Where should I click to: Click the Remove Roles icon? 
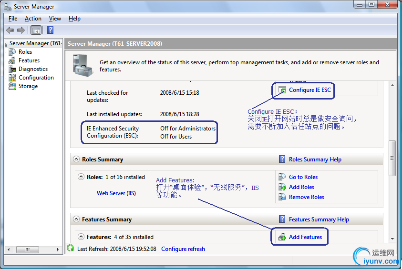(282, 197)
